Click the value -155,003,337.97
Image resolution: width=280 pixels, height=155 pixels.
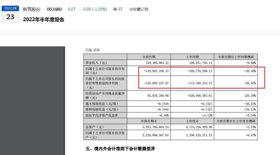pos(156,83)
